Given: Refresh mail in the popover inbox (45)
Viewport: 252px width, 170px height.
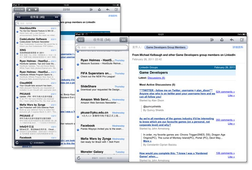Looking at the screenshot, I should point(17,142).
